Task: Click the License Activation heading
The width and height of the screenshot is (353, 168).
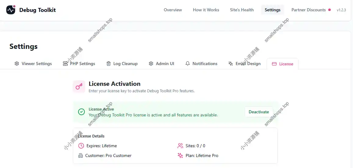Action: tap(115, 84)
